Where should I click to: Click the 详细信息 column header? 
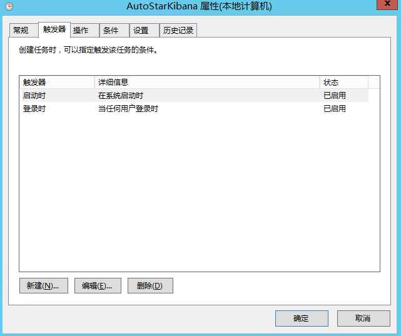(x=206, y=83)
